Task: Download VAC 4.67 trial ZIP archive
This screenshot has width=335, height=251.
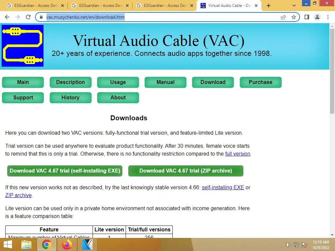Action: (186, 171)
